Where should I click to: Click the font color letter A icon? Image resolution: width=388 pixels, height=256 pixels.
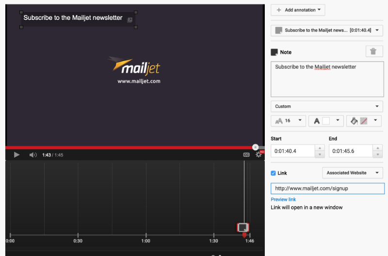317,121
